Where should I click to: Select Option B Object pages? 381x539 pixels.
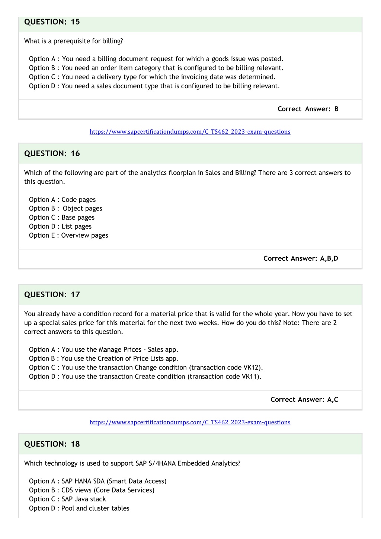pos(65,209)
